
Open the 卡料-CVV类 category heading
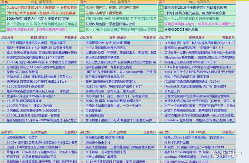click(196, 132)
